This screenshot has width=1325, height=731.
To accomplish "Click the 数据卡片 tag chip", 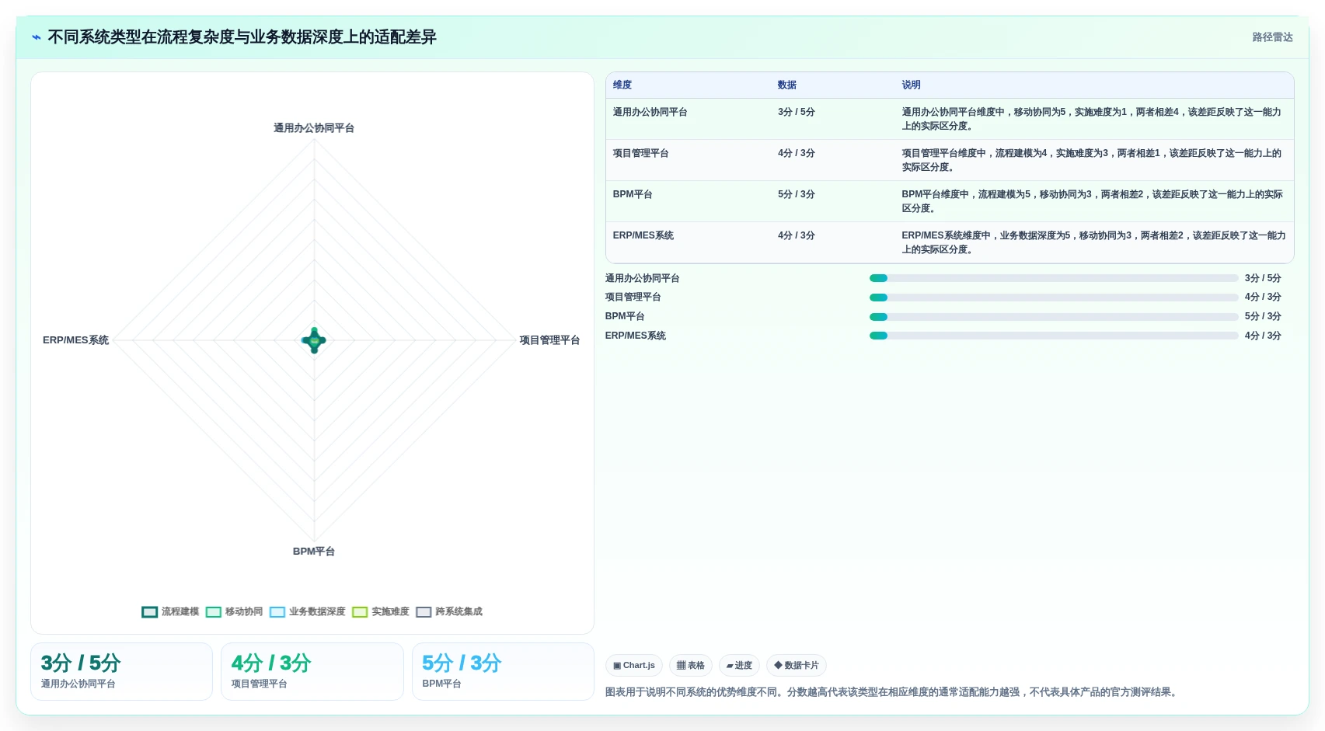I will (797, 666).
